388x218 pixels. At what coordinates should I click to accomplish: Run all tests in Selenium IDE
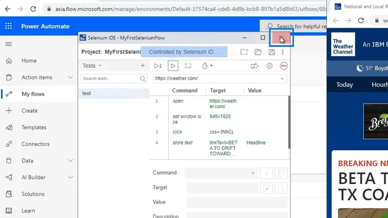click(158, 66)
